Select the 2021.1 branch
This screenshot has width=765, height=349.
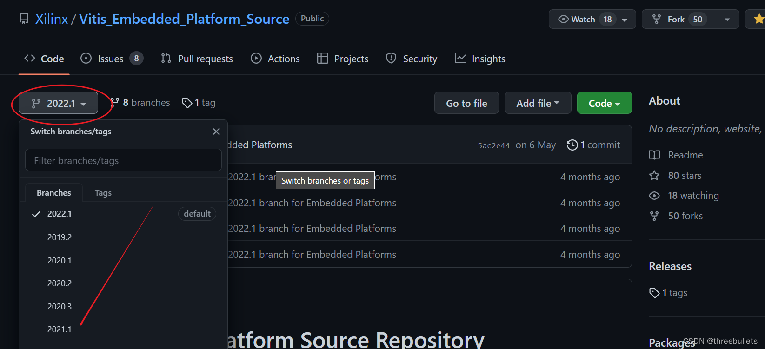(x=123, y=329)
